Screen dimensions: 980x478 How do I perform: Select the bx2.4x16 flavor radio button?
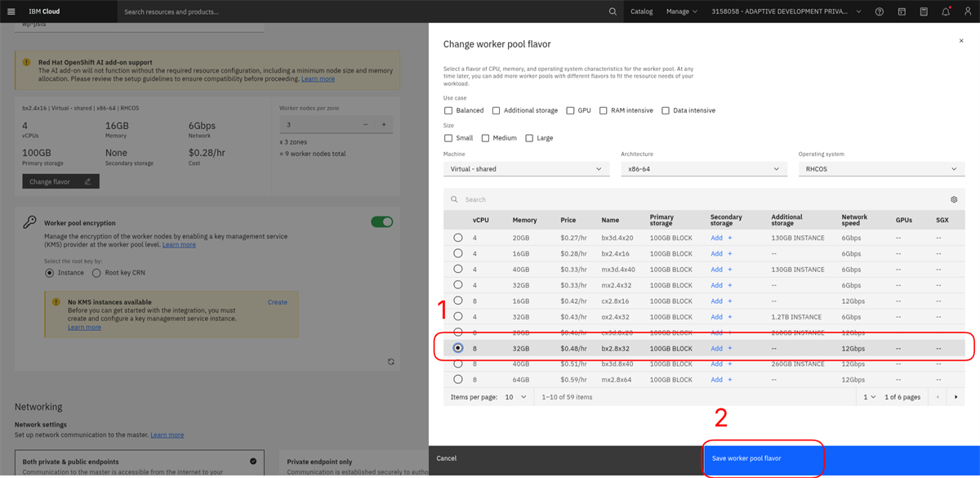click(x=458, y=253)
